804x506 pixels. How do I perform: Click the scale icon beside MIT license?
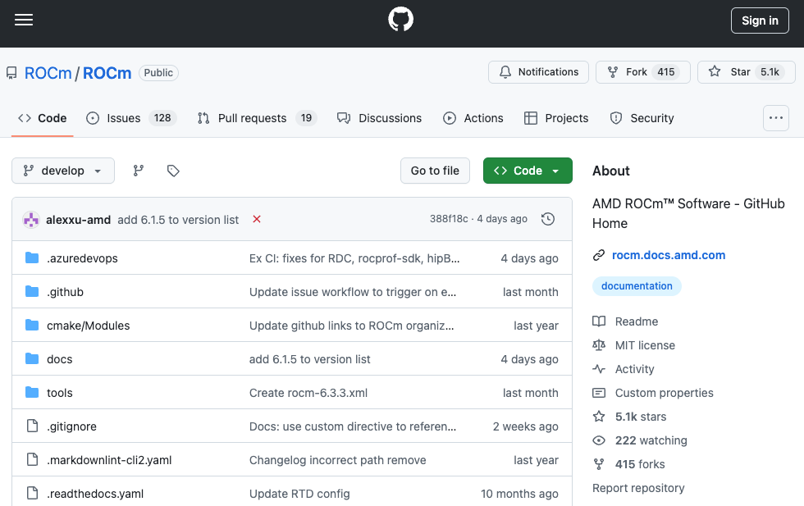point(599,345)
